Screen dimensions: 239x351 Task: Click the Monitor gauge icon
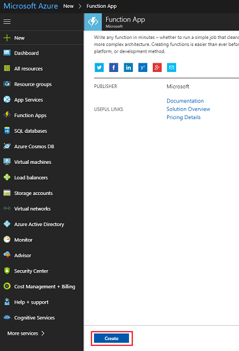[7, 240]
